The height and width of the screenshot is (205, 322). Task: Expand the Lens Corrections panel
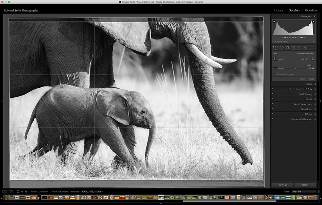[x=315, y=104]
